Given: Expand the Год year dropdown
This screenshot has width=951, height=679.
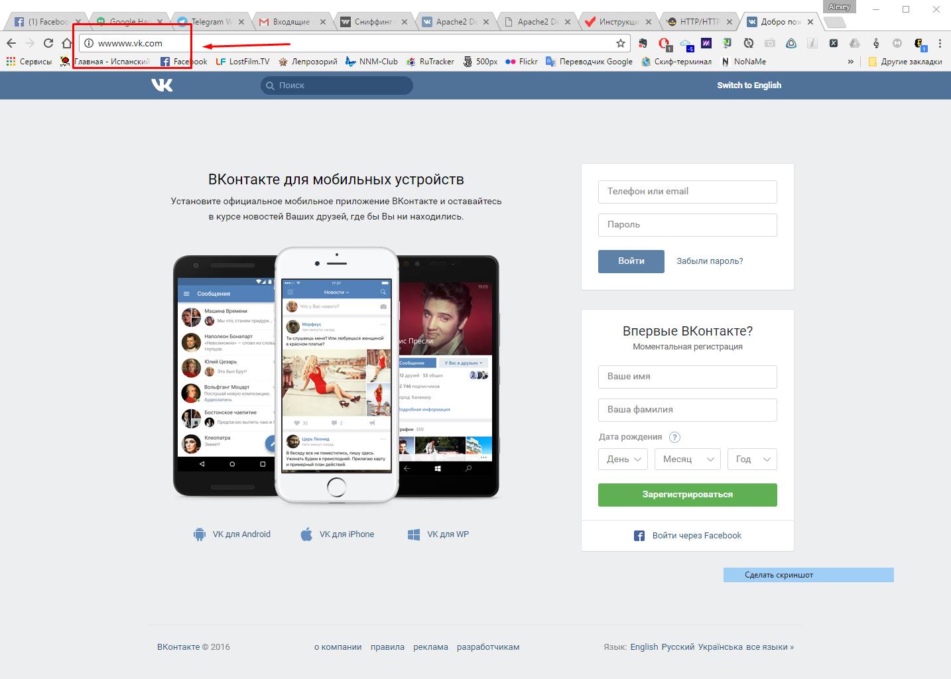Looking at the screenshot, I should coord(752,459).
